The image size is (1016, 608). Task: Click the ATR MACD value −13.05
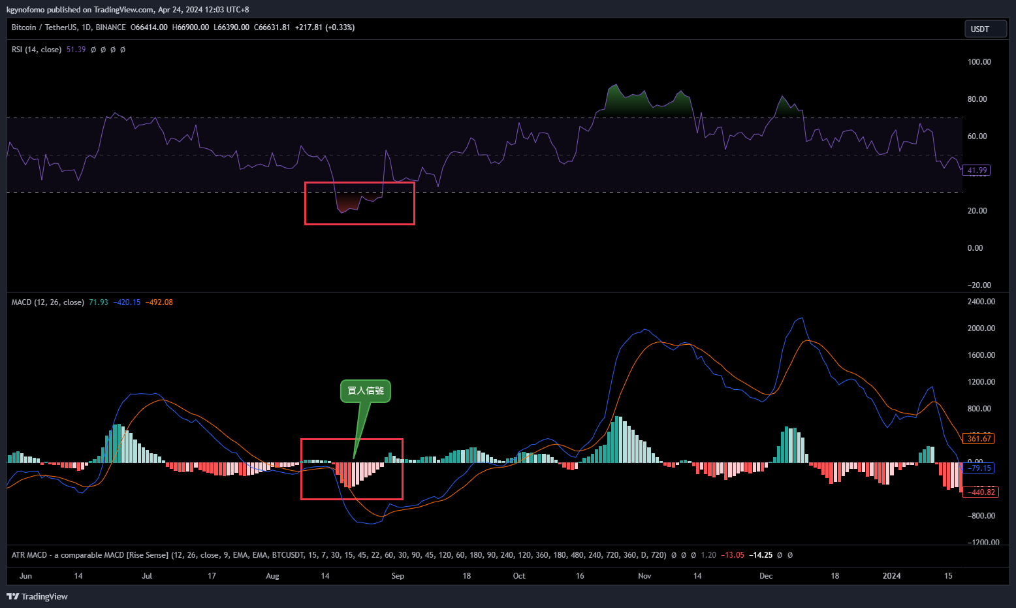click(732, 555)
